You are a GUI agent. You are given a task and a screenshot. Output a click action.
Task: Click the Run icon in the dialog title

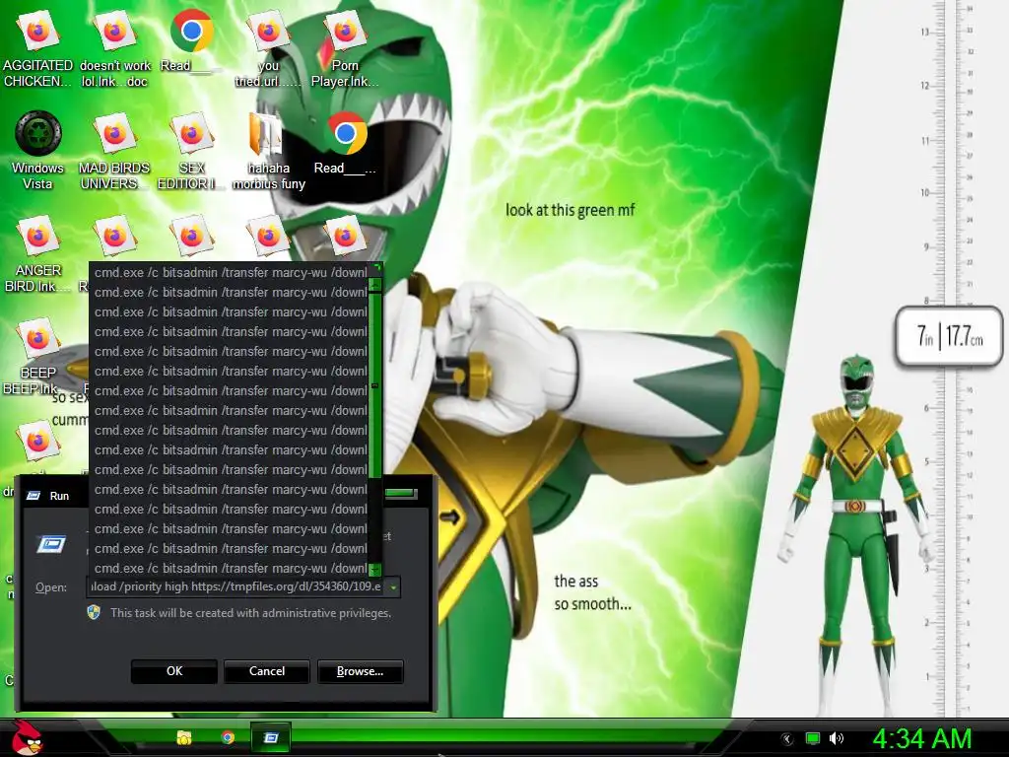coord(33,495)
